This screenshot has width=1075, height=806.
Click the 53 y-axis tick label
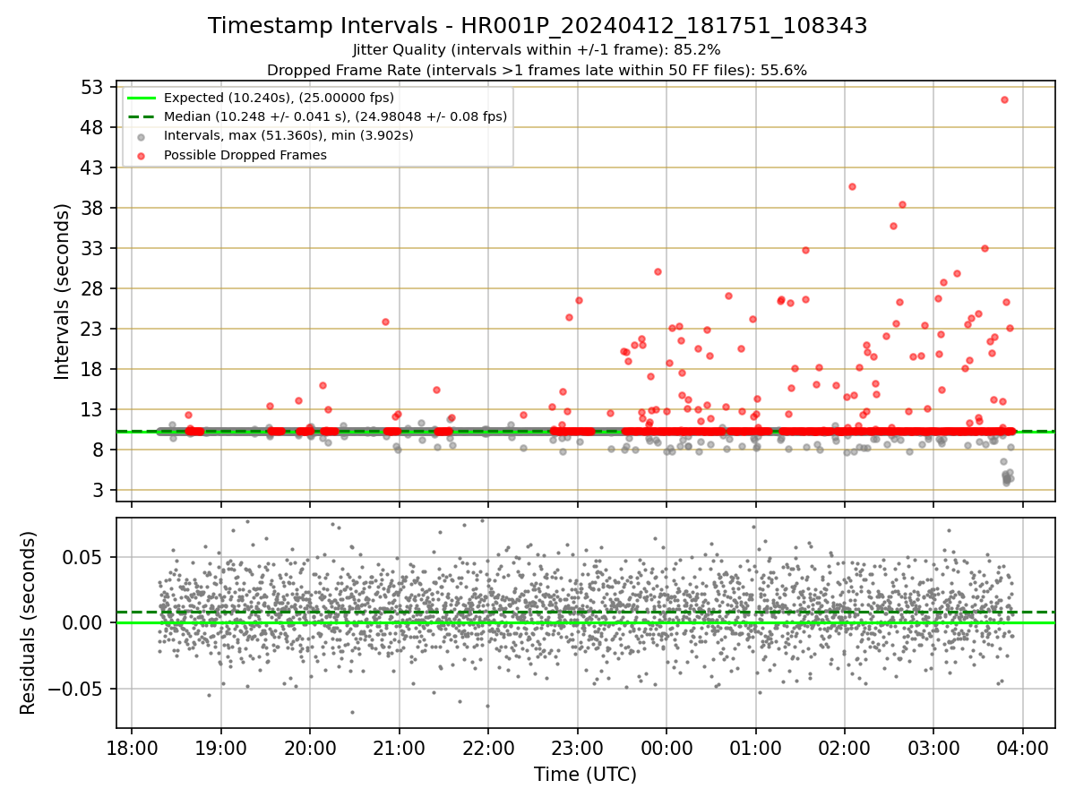pos(93,87)
